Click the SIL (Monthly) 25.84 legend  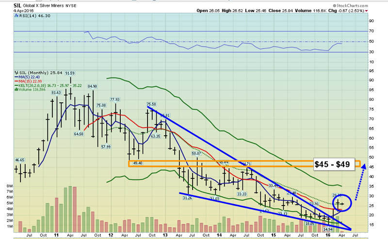[41, 73]
